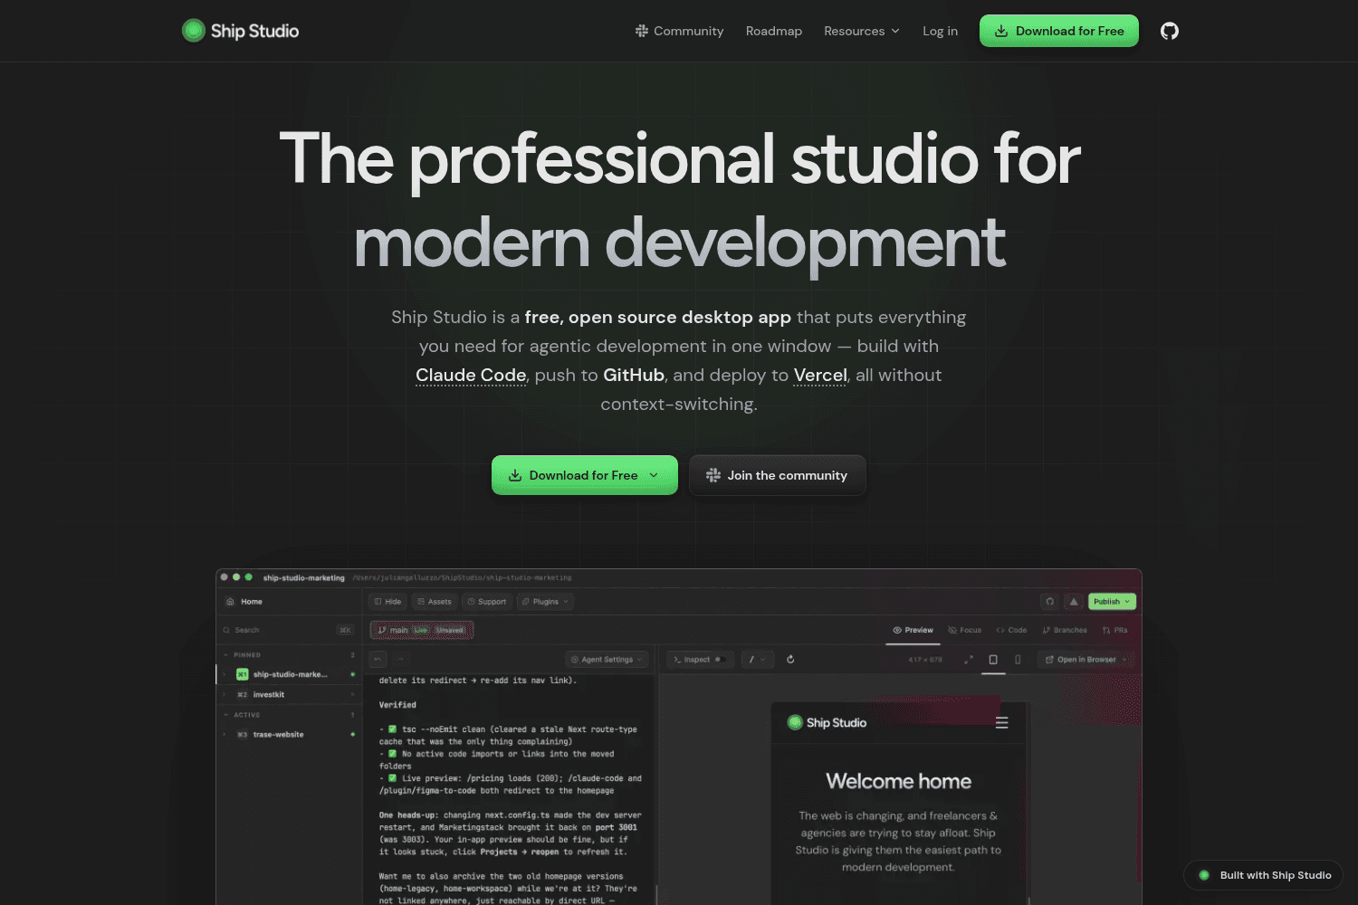The width and height of the screenshot is (1358, 905).
Task: Open the Support button
Action: [487, 602]
